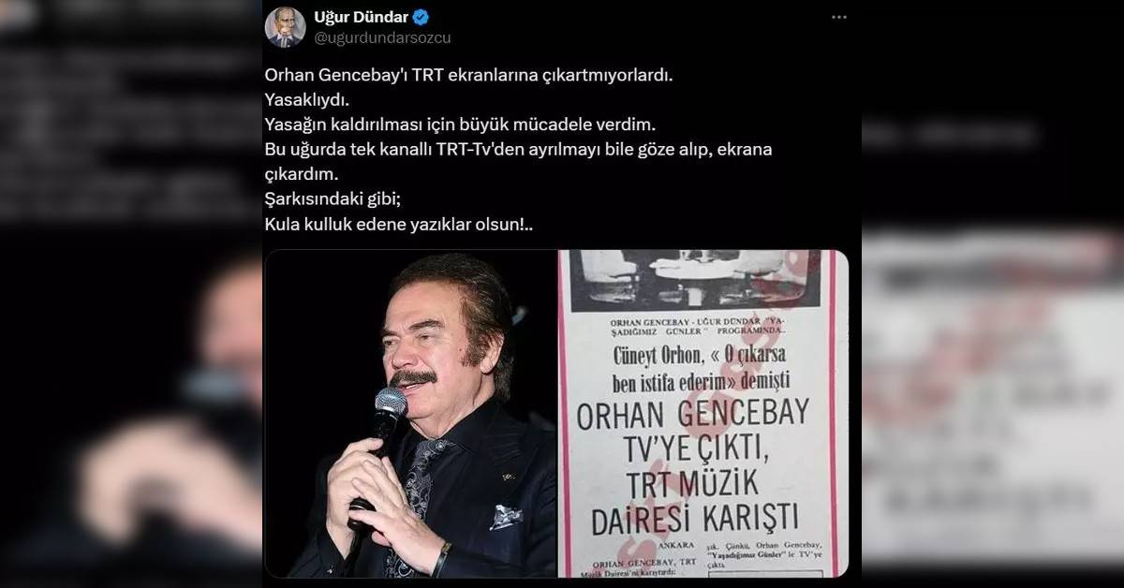Click the blue verified badge
The image size is (1124, 588).
click(x=396, y=18)
